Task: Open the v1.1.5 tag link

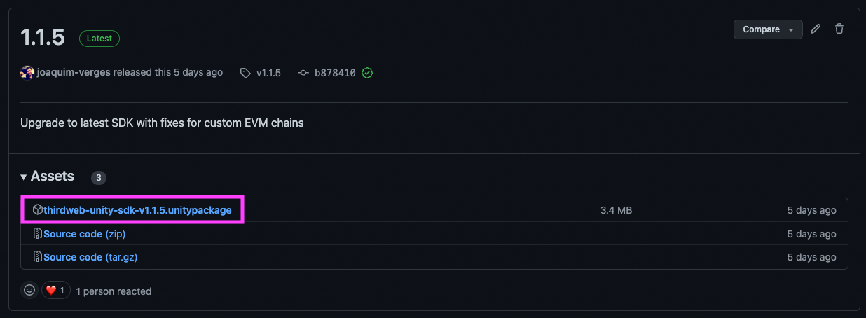Action: [268, 73]
